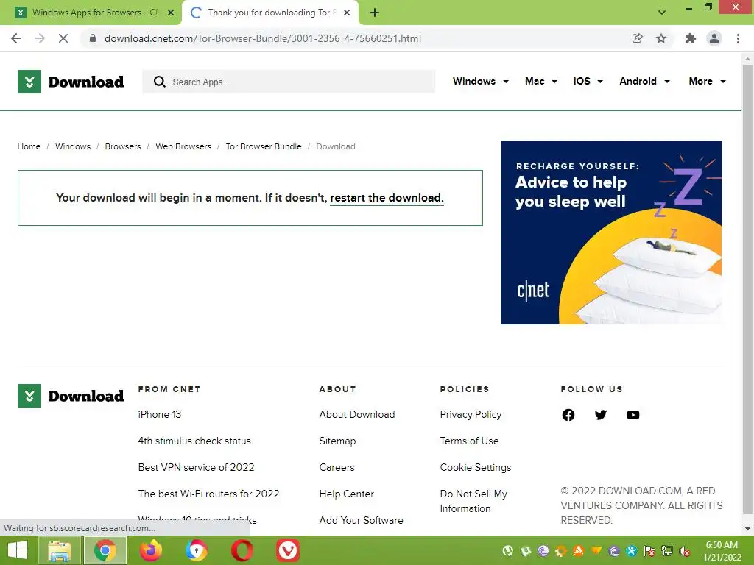Expand the More dropdown menu
The height and width of the screenshot is (565, 754).
(707, 81)
